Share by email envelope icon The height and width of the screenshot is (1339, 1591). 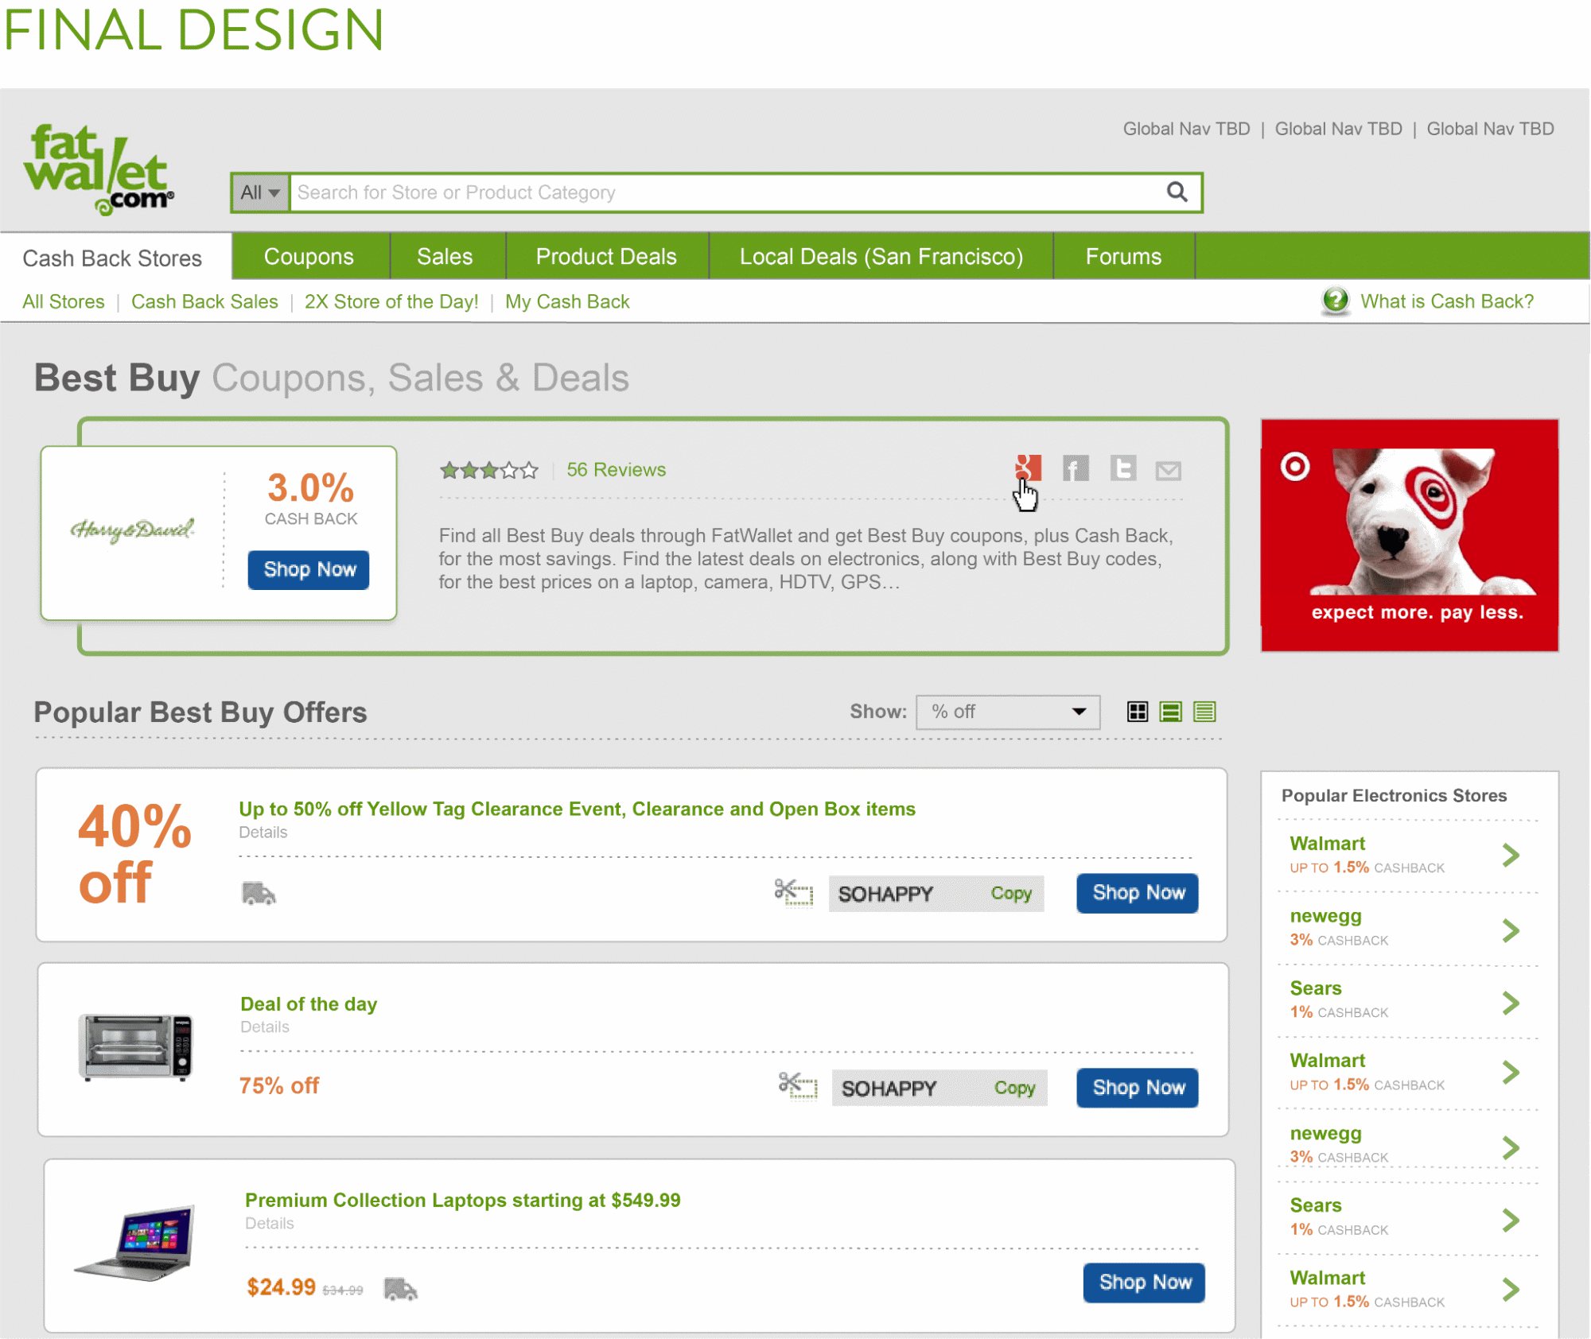point(1168,471)
